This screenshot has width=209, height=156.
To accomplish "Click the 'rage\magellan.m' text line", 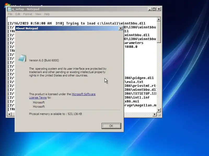I will pyautogui.click(x=140, y=105).
